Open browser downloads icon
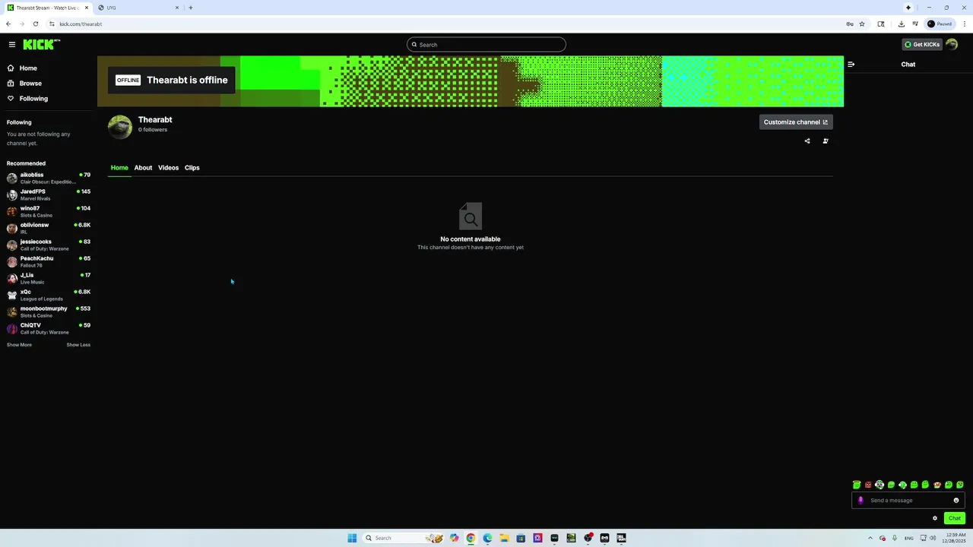Viewport: 973px width, 547px height. click(x=901, y=24)
